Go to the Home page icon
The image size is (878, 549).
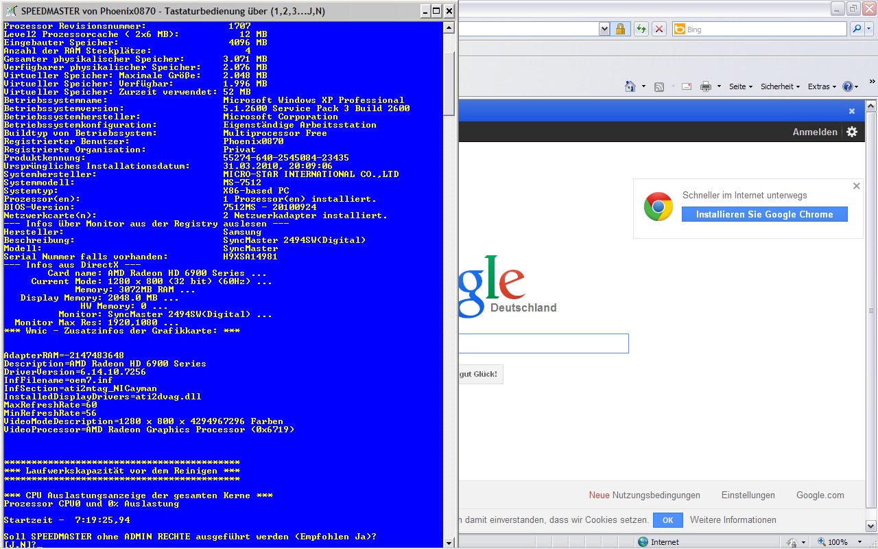pos(630,86)
